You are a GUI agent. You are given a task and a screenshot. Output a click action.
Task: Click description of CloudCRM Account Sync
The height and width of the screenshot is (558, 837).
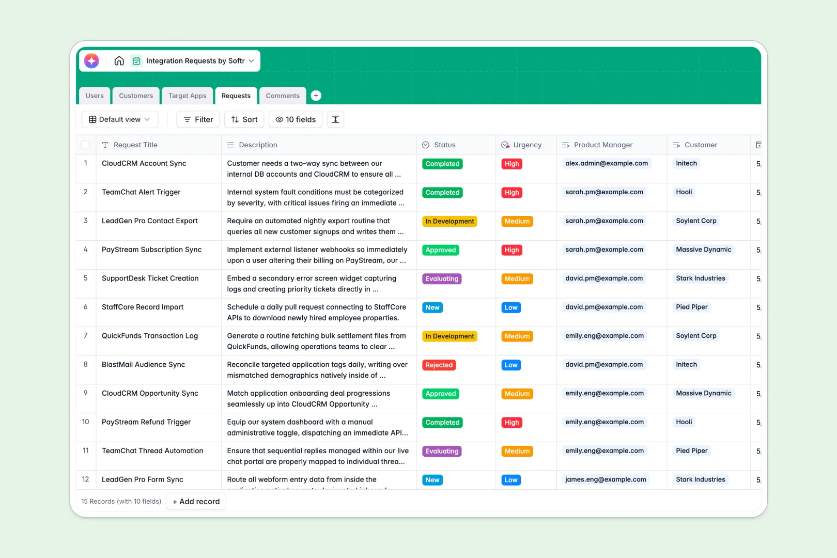pos(319,169)
